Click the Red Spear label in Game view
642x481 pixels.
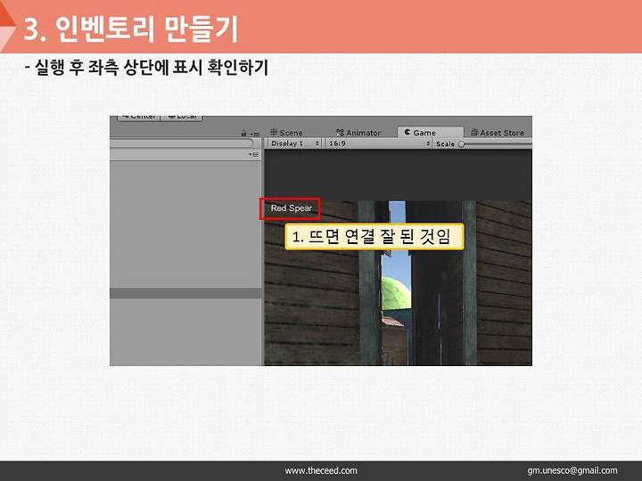(291, 208)
